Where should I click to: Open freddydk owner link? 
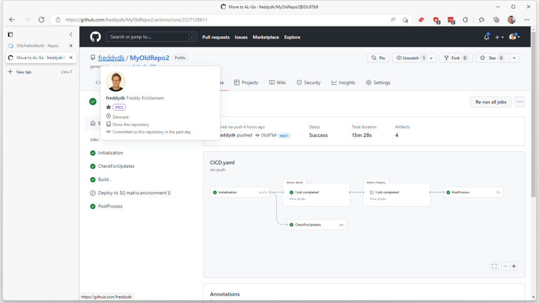tap(111, 58)
